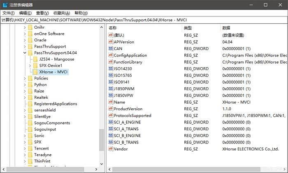Click the DWORD icon next to CAN
Screen dimensions: 288x173
coord(110,48)
